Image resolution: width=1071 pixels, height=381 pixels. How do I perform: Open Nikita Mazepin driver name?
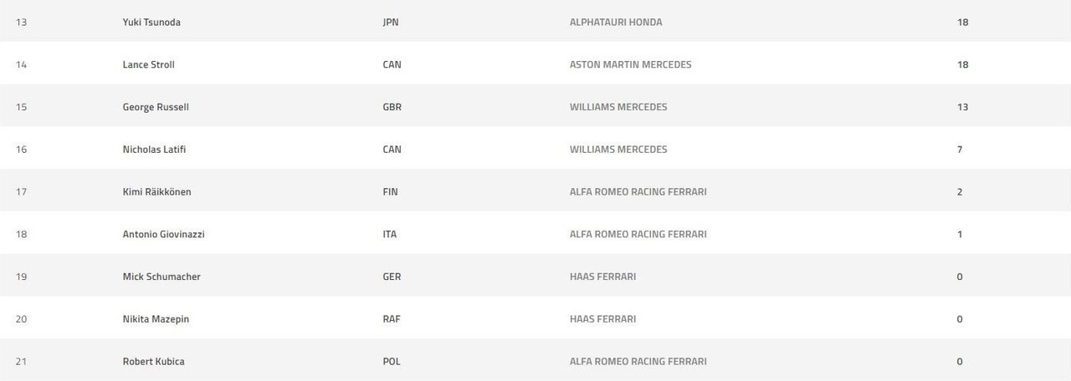(x=156, y=319)
